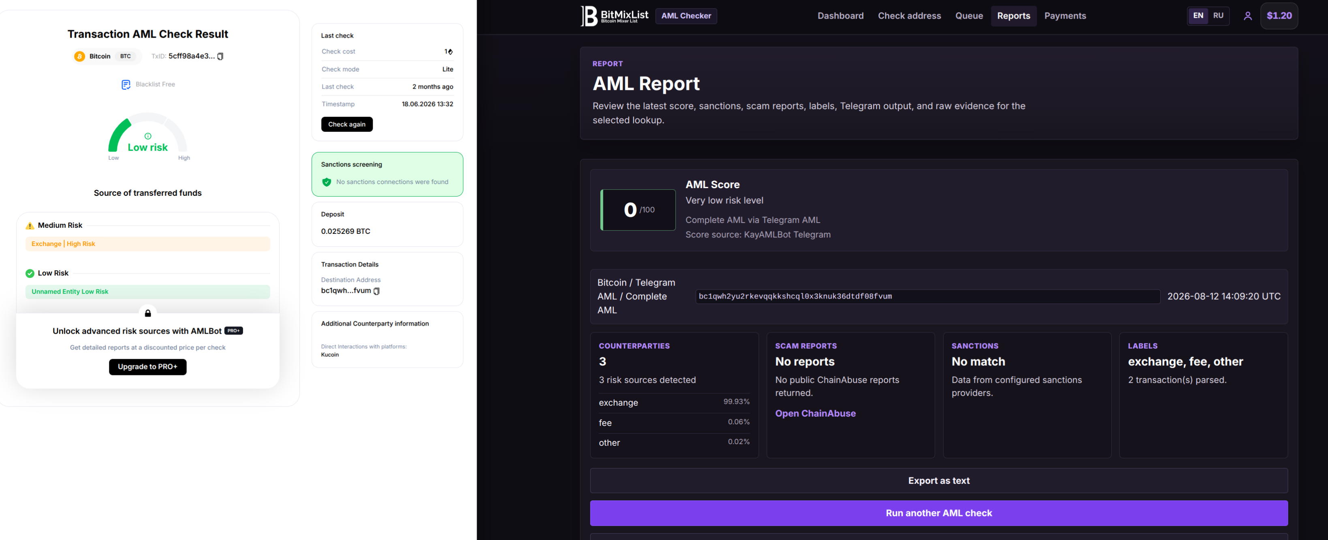Click the $1.20 balance button

tap(1279, 15)
